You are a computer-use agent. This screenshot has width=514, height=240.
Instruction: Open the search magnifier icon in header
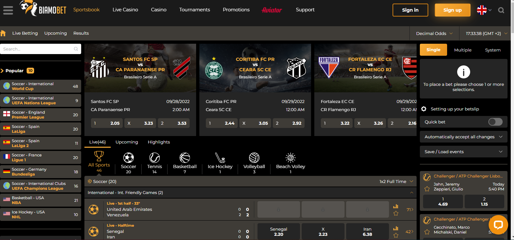coord(501,10)
